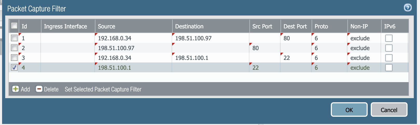Check the checkbox for filter row 2

click(x=14, y=48)
